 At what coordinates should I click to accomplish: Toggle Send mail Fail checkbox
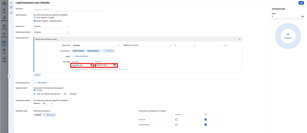(x=205, y=120)
